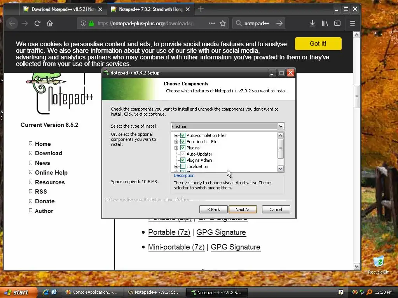Image resolution: width=398 pixels, height=298 pixels.
Task: Toggle the Function List Files checkbox
Action: [x=183, y=141]
